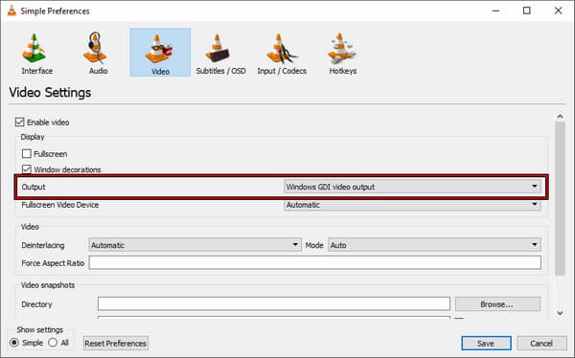The height and width of the screenshot is (358, 575).
Task: Open Subtitles / OSD preferences icon
Action: [x=218, y=48]
